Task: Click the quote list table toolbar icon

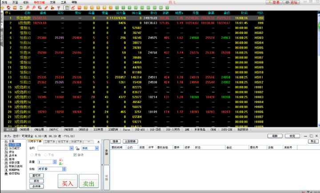Action: 67,8
